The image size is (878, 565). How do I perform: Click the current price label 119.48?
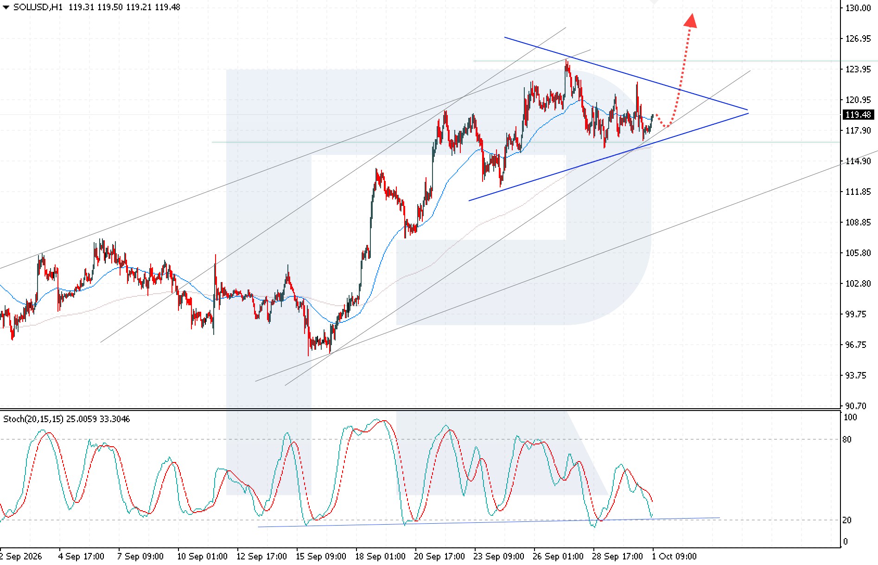pyautogui.click(x=858, y=115)
